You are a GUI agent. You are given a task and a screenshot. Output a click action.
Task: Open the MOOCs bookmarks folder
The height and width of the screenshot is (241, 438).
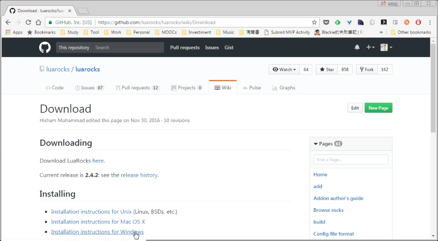(x=165, y=32)
